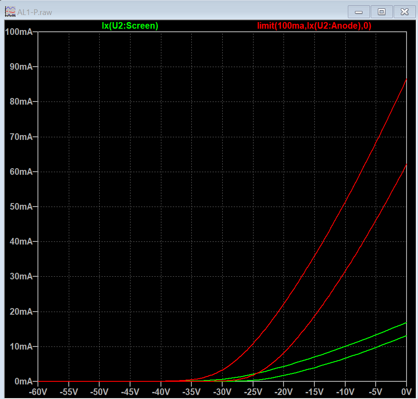Click the 10mA vertical axis label
Viewport: 418px width, 399px height.
[21, 346]
